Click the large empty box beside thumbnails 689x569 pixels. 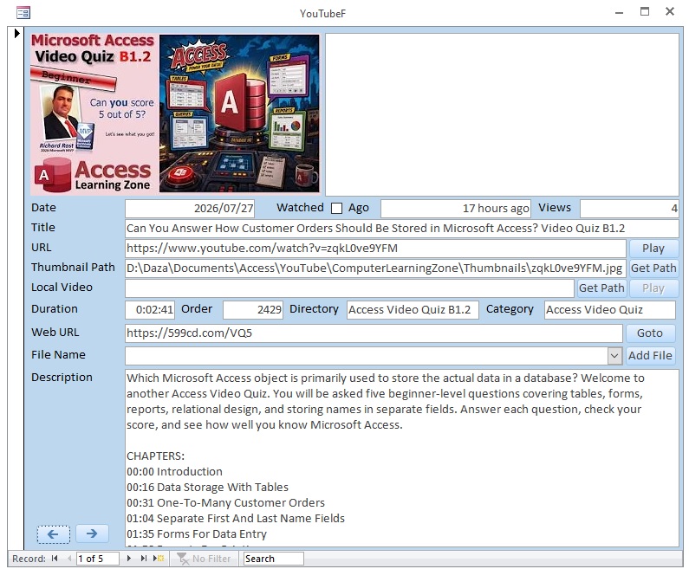click(x=502, y=114)
